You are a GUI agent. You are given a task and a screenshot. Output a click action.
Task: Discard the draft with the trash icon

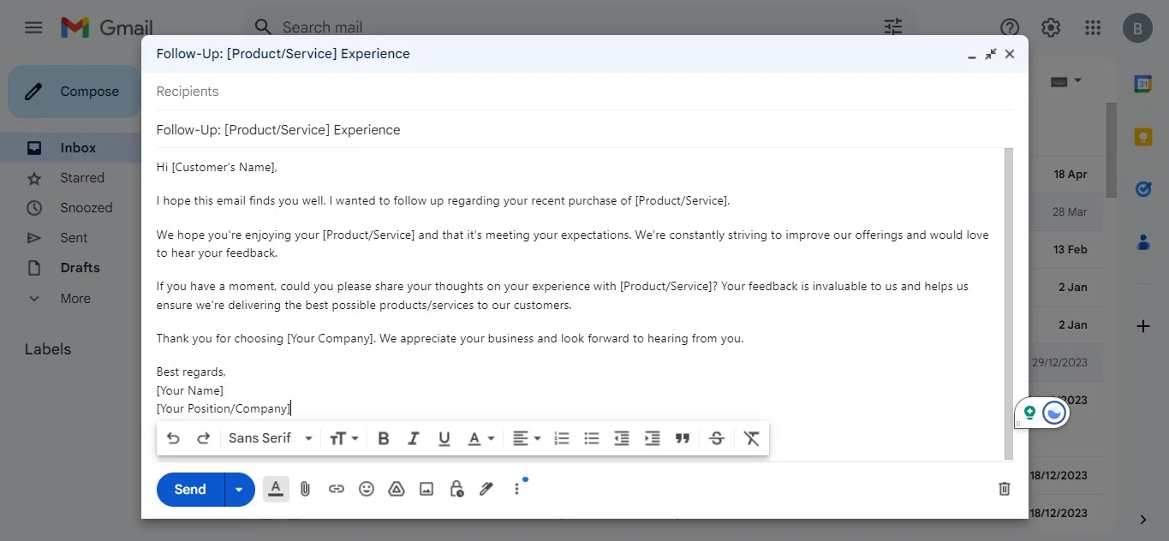pyautogui.click(x=1003, y=489)
